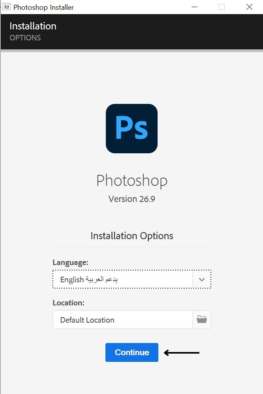Click the Language: field label

click(x=71, y=263)
